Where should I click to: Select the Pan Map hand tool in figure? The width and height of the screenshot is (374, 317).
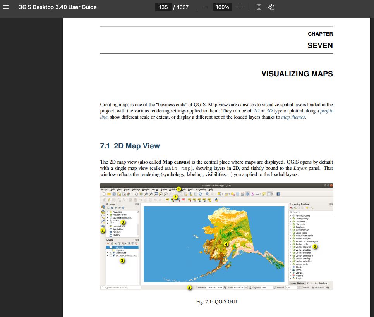click(x=136, y=194)
